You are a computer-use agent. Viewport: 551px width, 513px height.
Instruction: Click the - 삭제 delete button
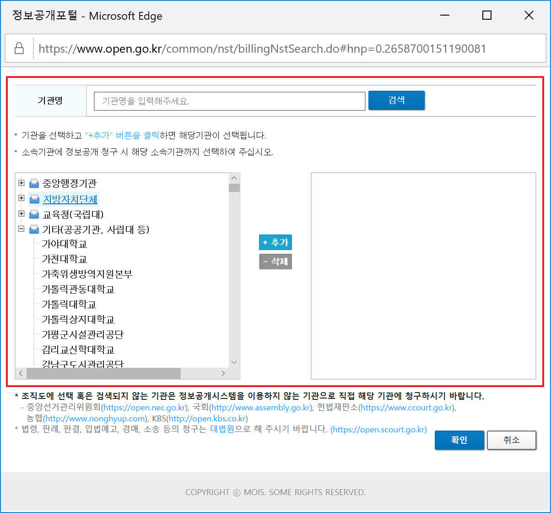[x=275, y=262]
